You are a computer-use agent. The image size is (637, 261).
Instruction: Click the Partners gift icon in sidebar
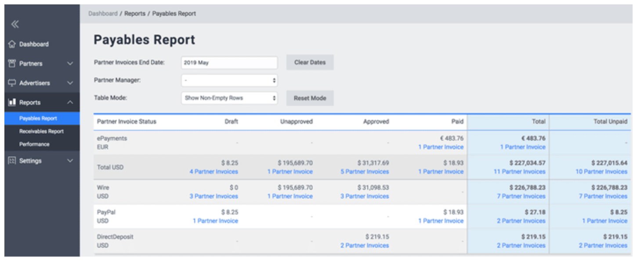[x=11, y=63]
